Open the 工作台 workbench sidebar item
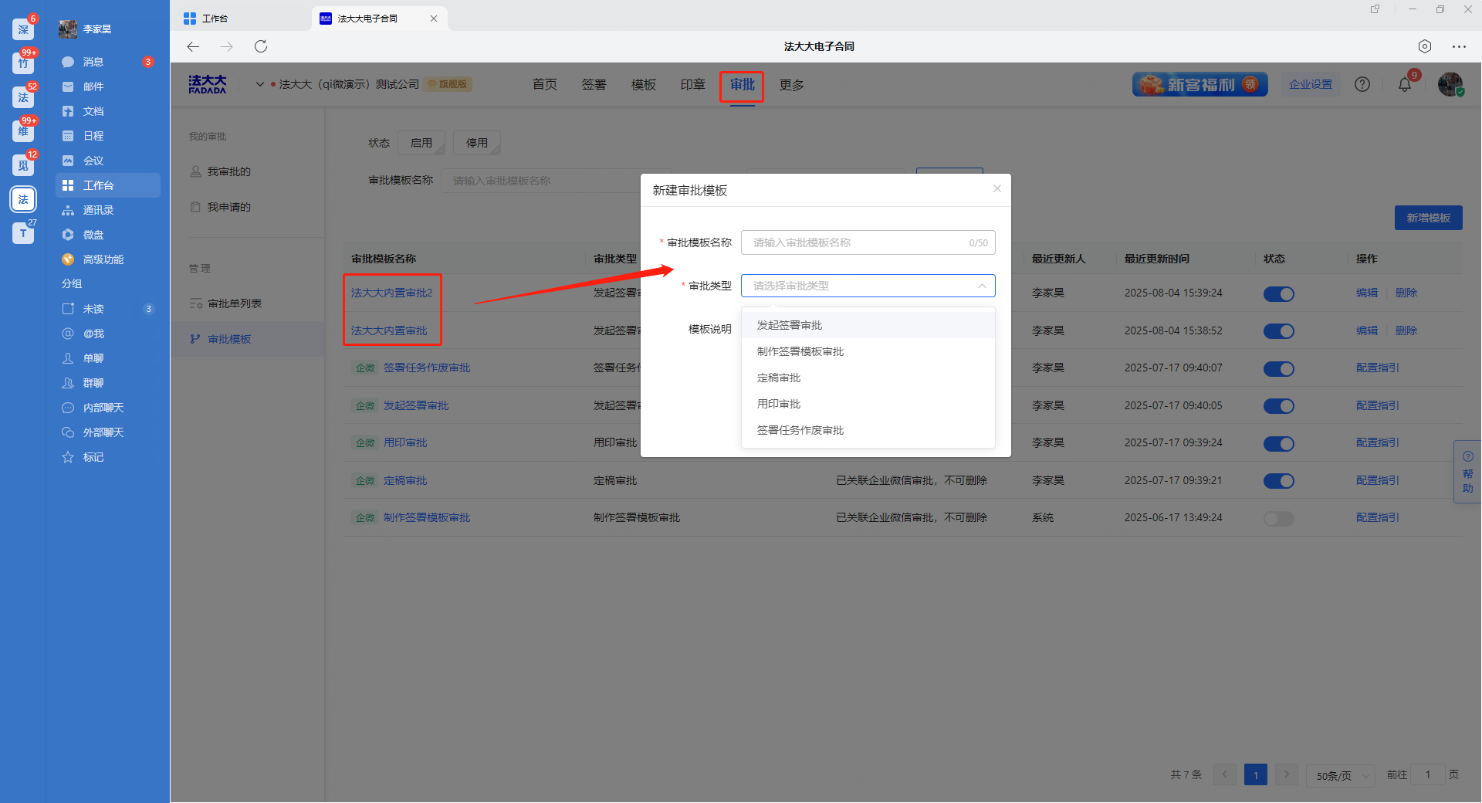Image resolution: width=1482 pixels, height=803 pixels. pos(108,185)
